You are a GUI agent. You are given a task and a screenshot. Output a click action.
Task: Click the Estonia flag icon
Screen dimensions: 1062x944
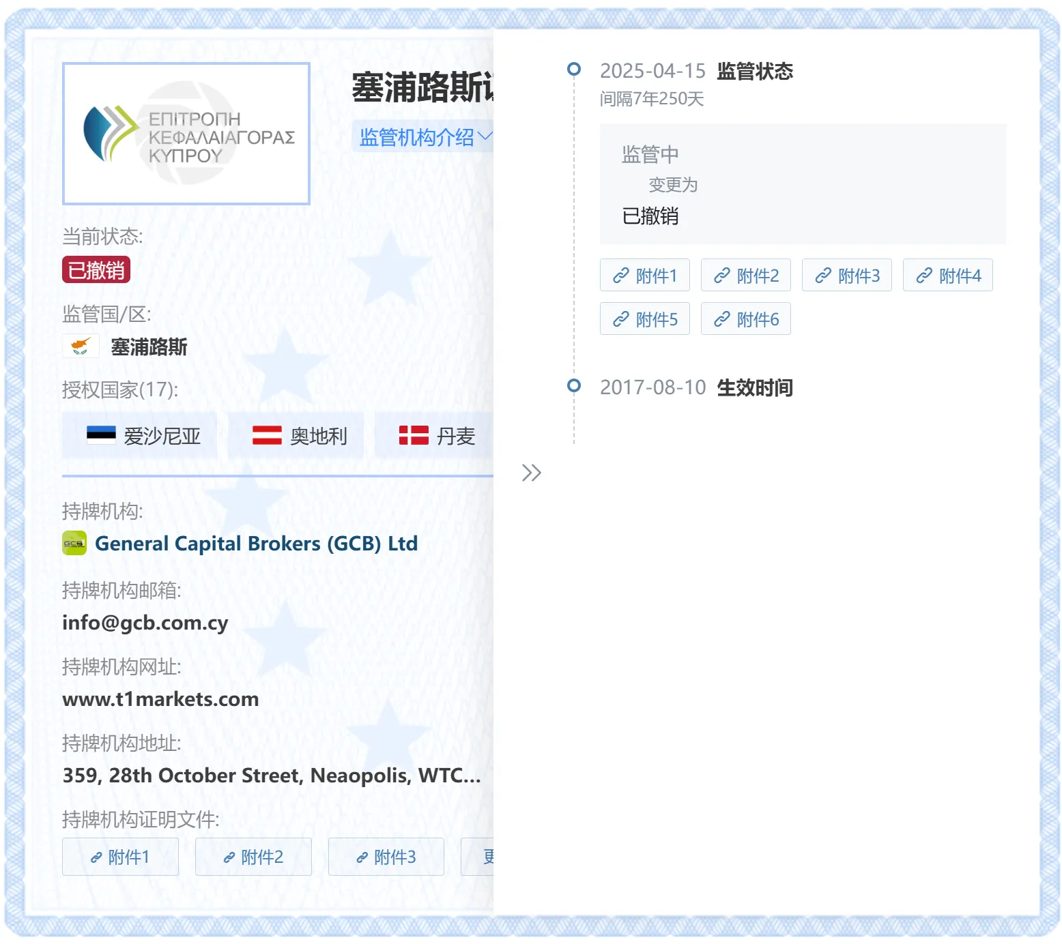click(x=101, y=435)
